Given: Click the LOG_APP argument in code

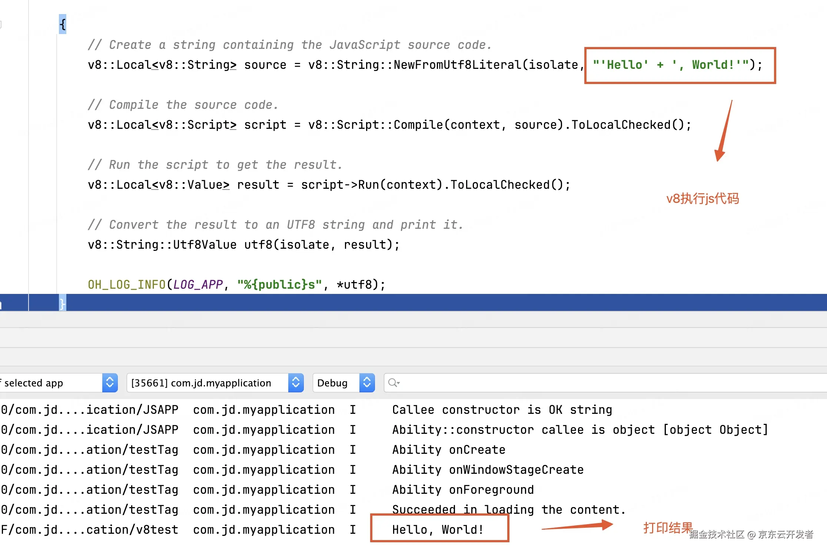Looking at the screenshot, I should coord(198,285).
